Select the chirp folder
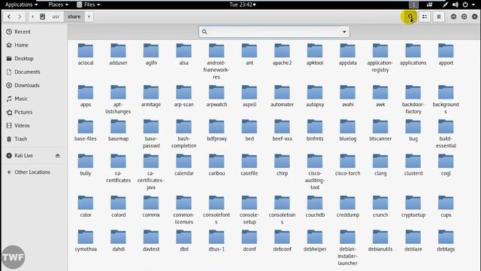 282,165
